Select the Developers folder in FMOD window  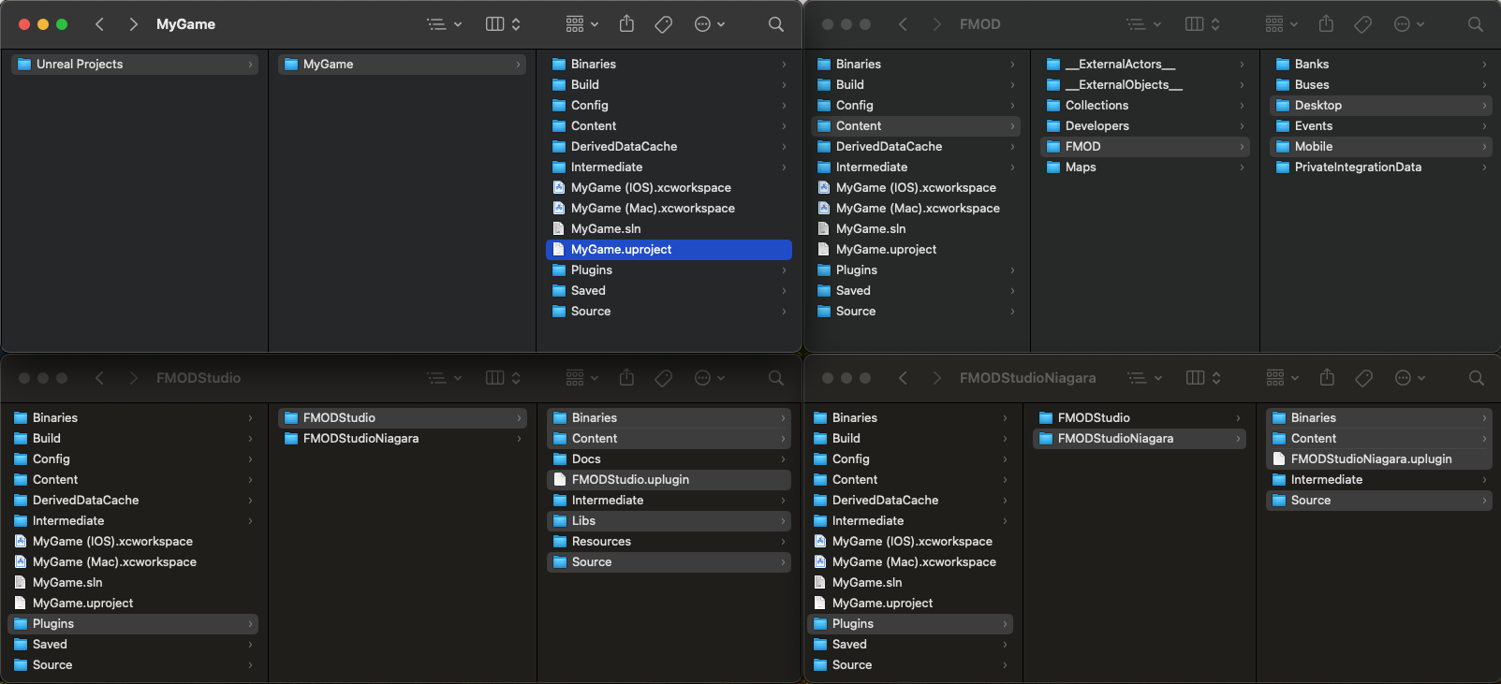click(1145, 126)
